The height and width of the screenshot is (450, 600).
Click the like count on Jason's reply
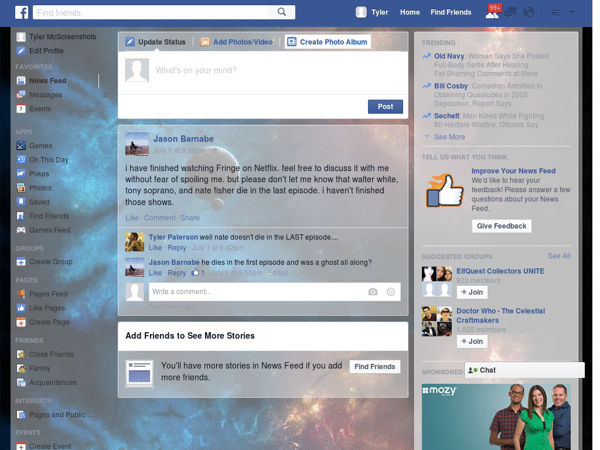coord(198,272)
